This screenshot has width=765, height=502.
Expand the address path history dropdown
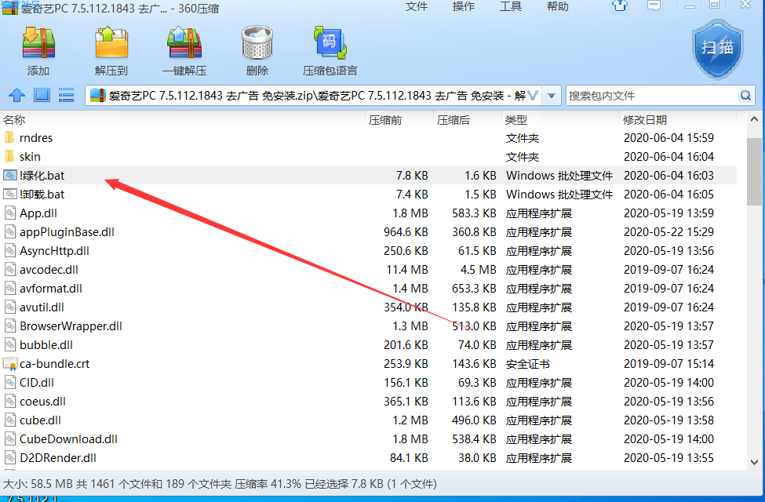click(552, 96)
